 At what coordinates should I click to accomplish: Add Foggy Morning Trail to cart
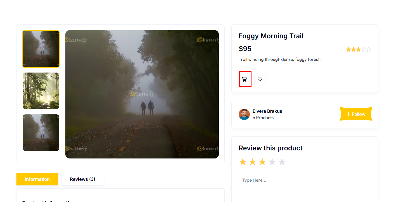coord(245,80)
